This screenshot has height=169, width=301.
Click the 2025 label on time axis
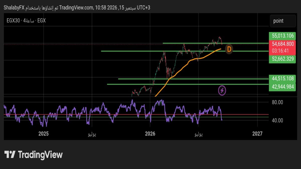43,134
